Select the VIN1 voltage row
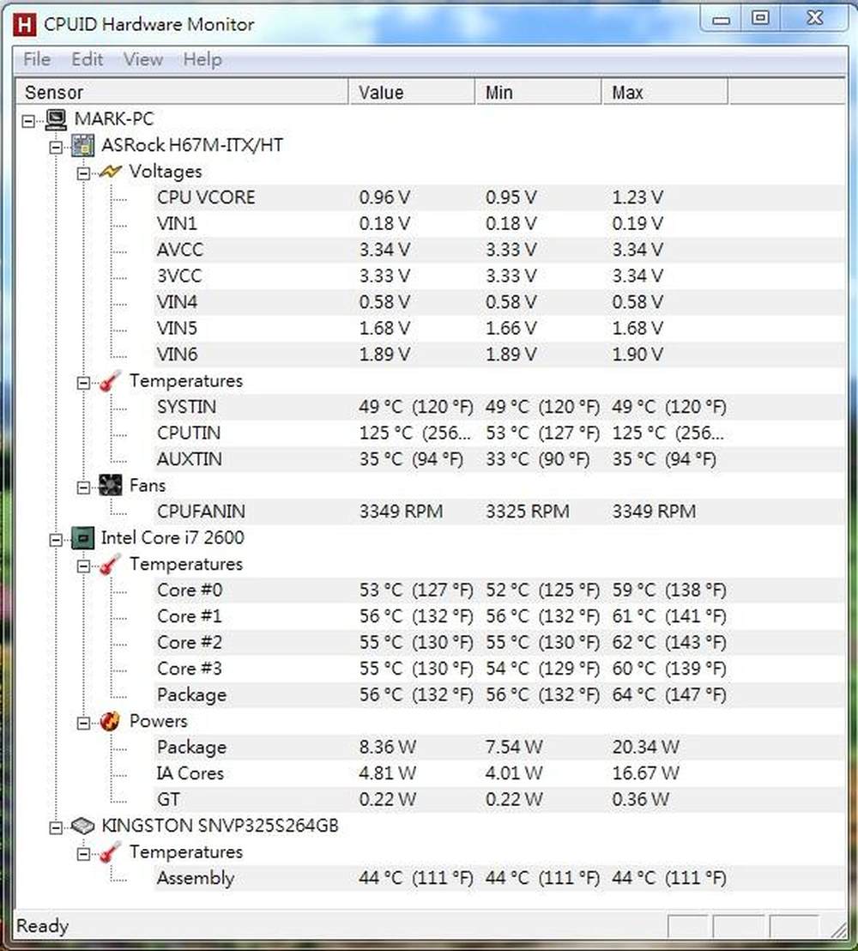The width and height of the screenshot is (858, 951). pos(499,224)
